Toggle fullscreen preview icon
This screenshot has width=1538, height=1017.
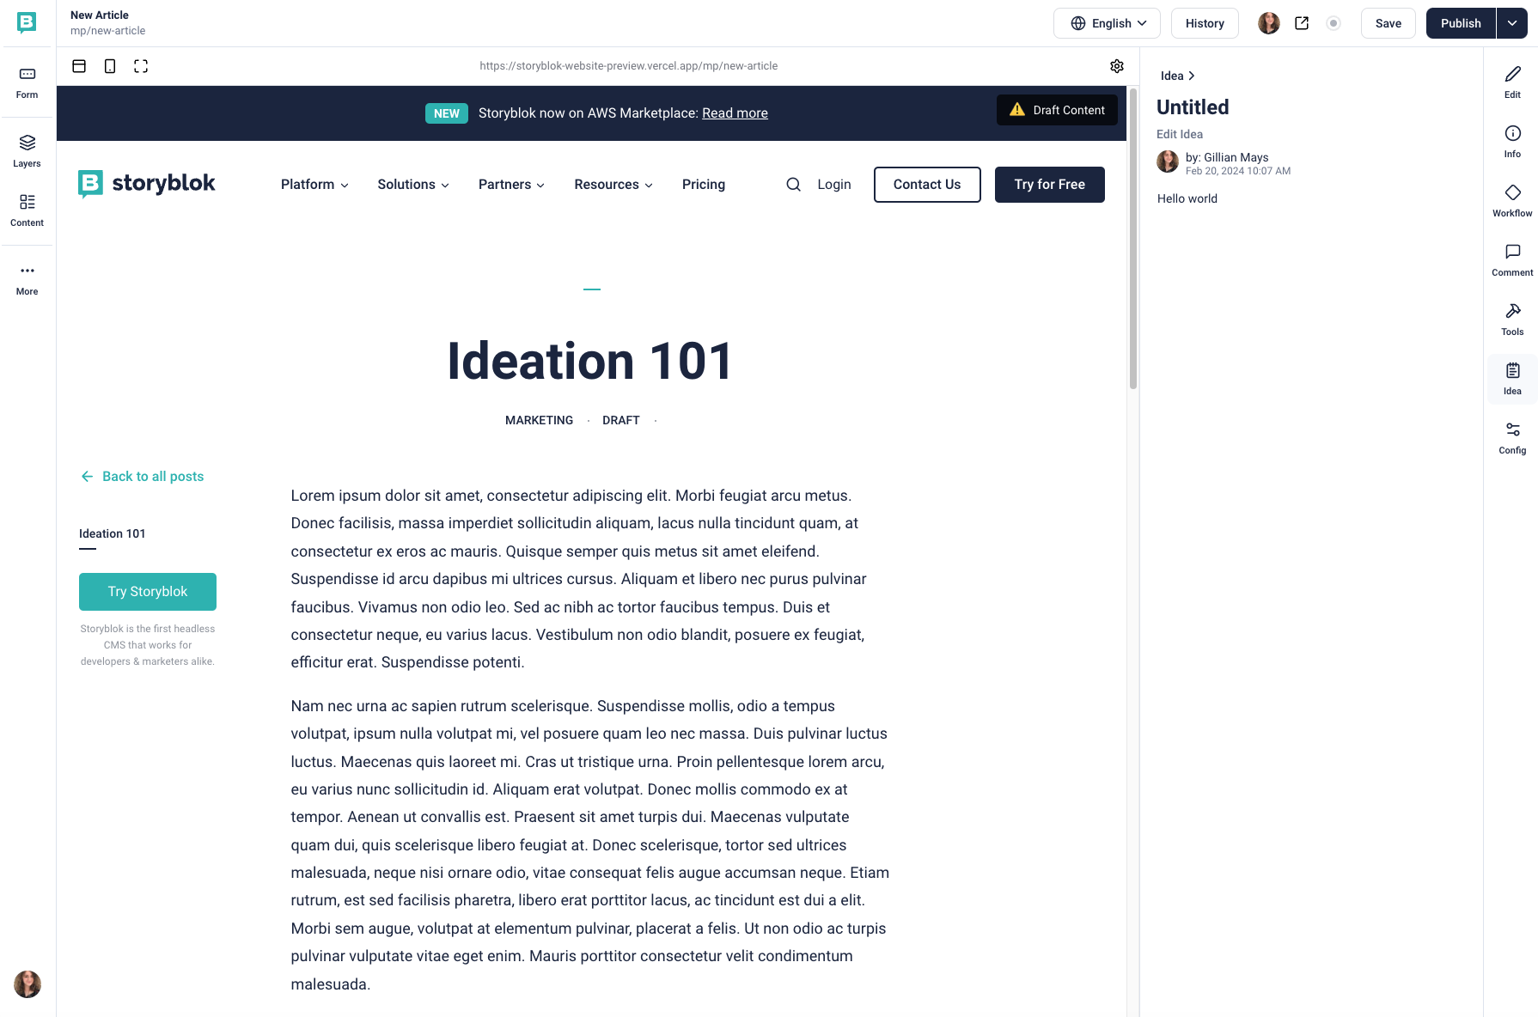[x=141, y=66]
